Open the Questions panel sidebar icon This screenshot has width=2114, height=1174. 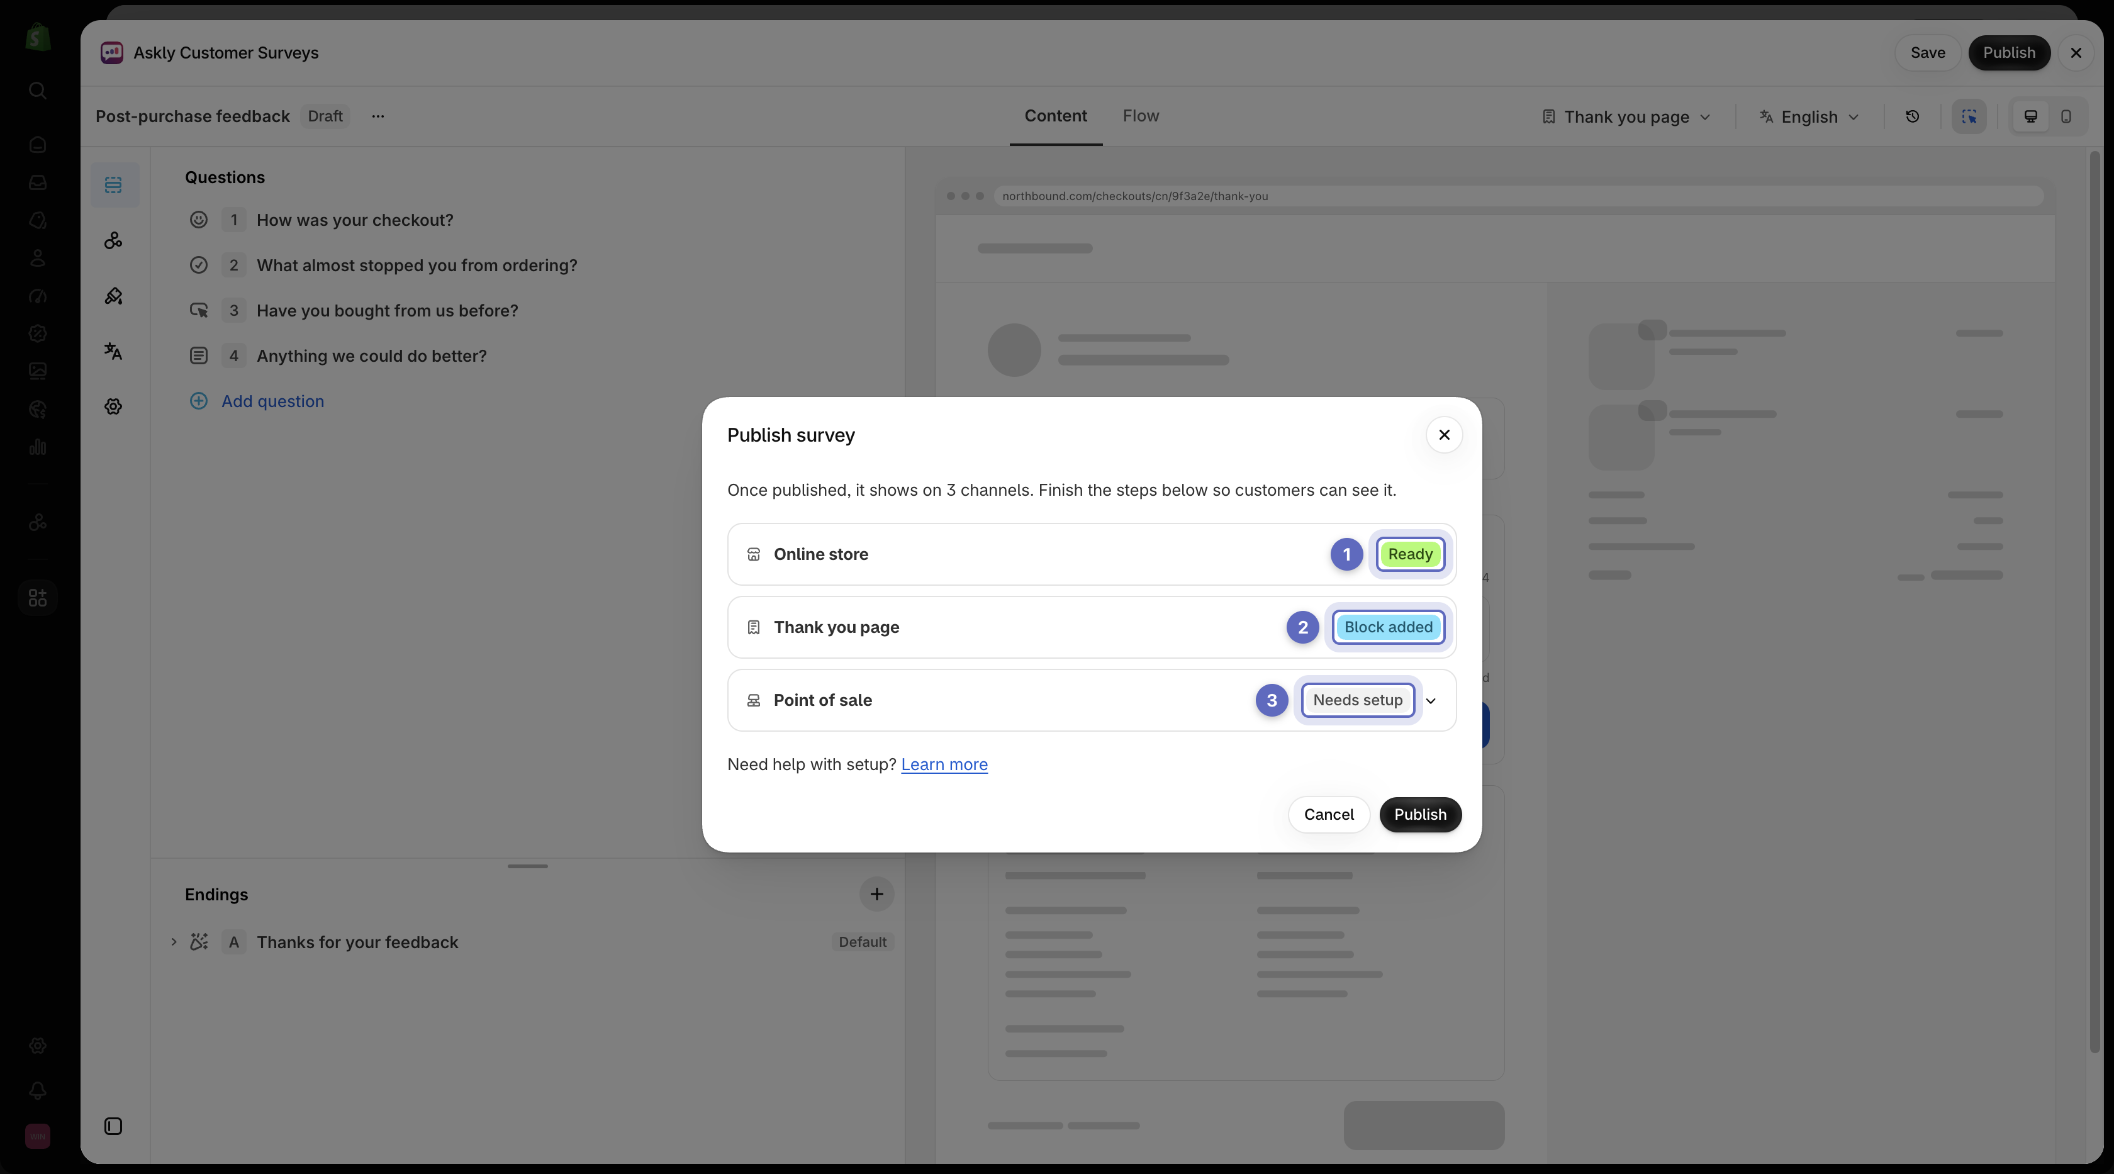pos(114,184)
